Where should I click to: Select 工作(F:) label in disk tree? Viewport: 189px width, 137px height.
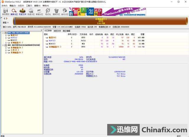pyautogui.click(x=15, y=50)
